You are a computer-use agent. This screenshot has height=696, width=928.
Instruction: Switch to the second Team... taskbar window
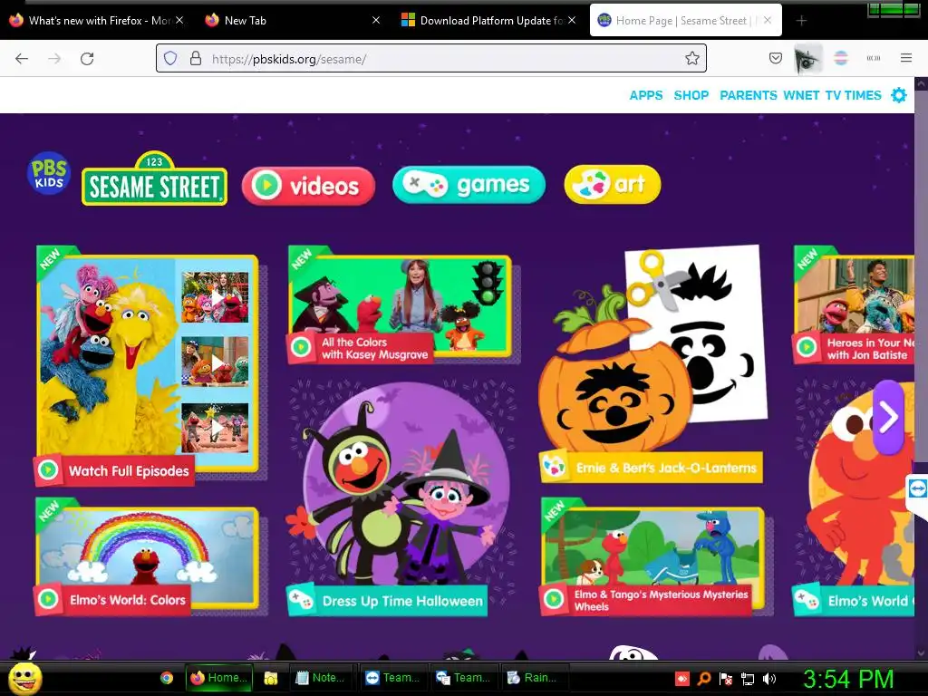pyautogui.click(x=464, y=678)
